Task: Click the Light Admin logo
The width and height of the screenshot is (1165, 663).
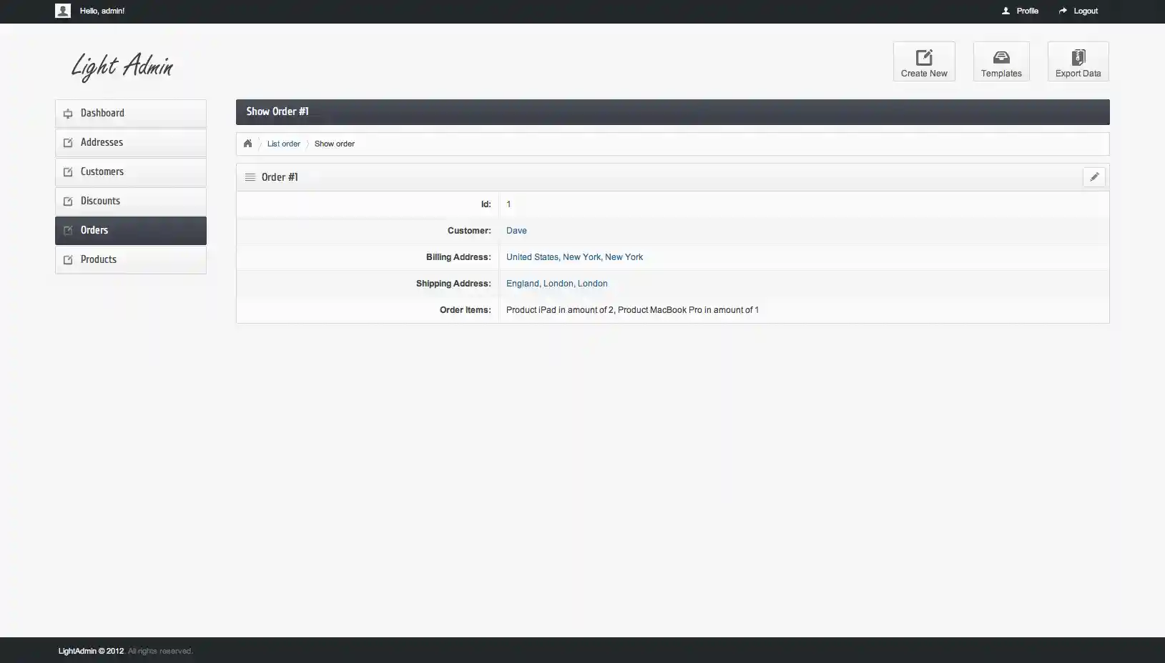Action: [122, 66]
